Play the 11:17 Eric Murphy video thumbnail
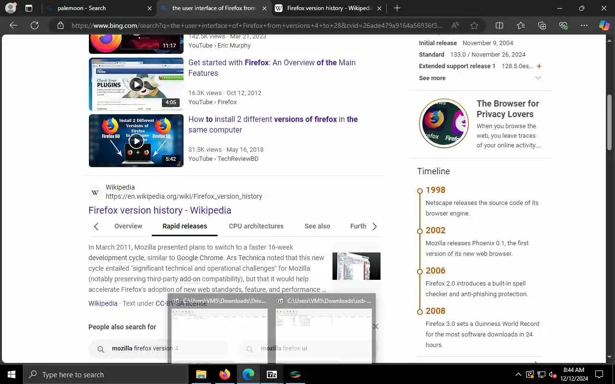Screen dimensions: 615x384 pyautogui.click(x=136, y=44)
